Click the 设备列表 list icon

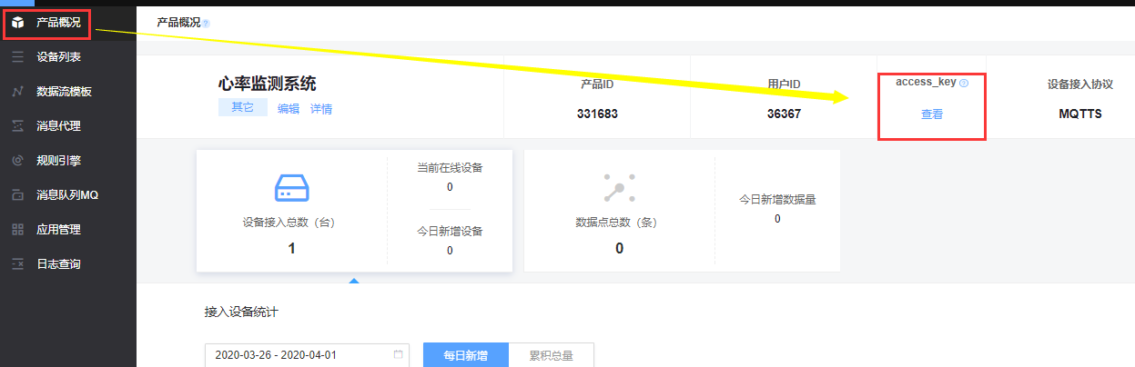pos(17,57)
